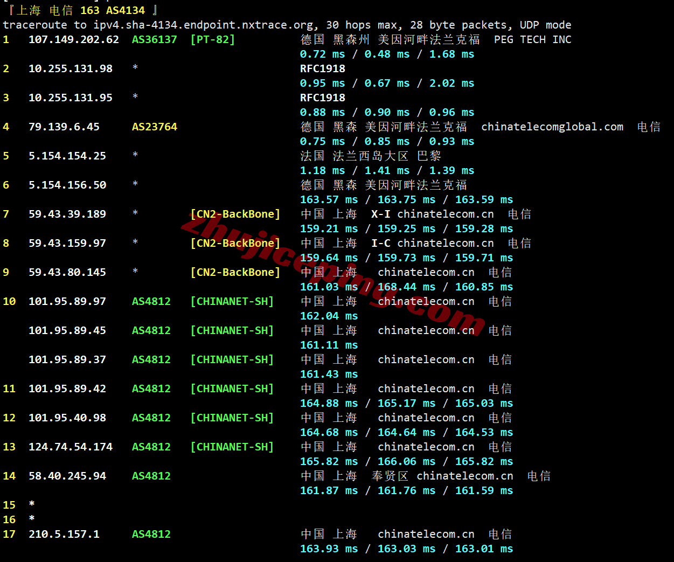
Task: Select IP 58.40.245.94
Action: click(x=67, y=476)
